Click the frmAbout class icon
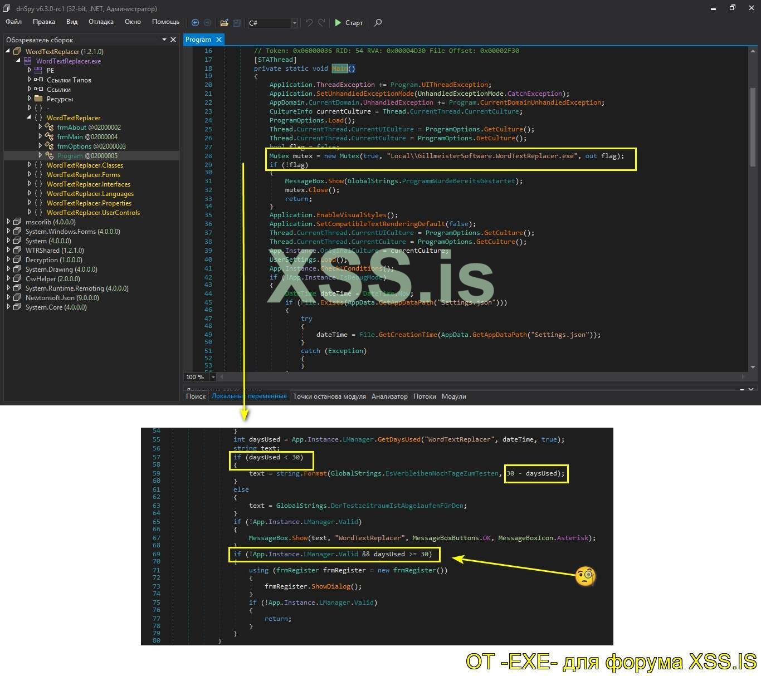The width and height of the screenshot is (761, 676). pyautogui.click(x=49, y=128)
